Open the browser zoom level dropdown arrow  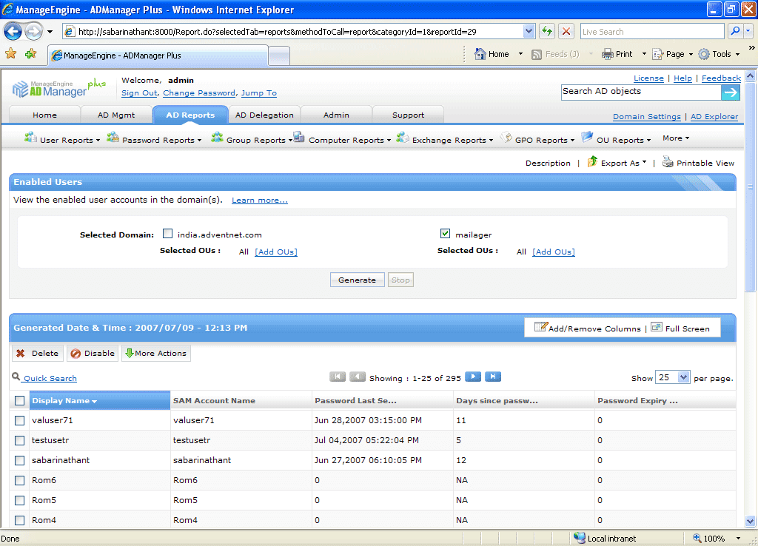point(738,539)
